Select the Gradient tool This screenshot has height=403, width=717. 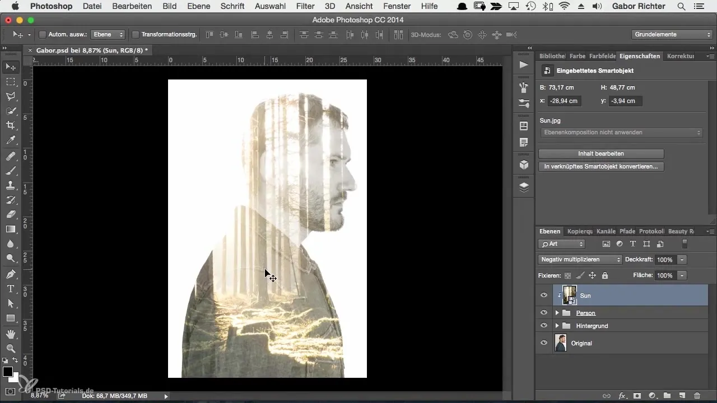coord(10,229)
